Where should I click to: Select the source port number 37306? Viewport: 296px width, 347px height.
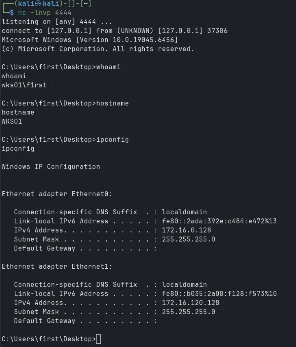[217, 31]
